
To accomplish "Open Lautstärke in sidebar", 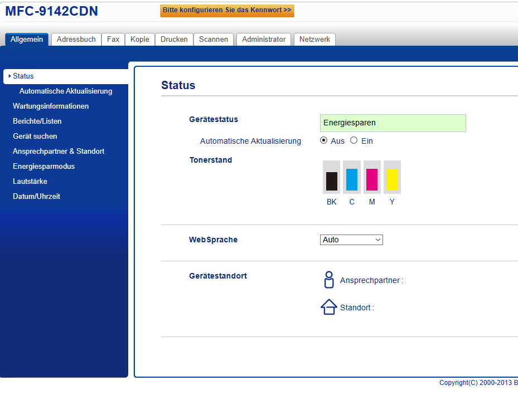I will pos(30,181).
